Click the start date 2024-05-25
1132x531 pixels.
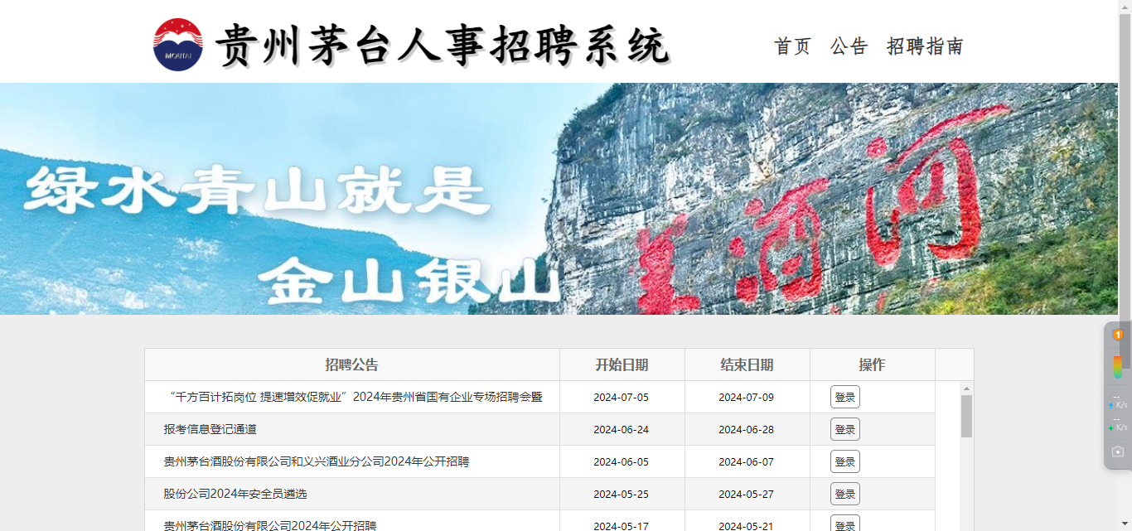tap(622, 494)
